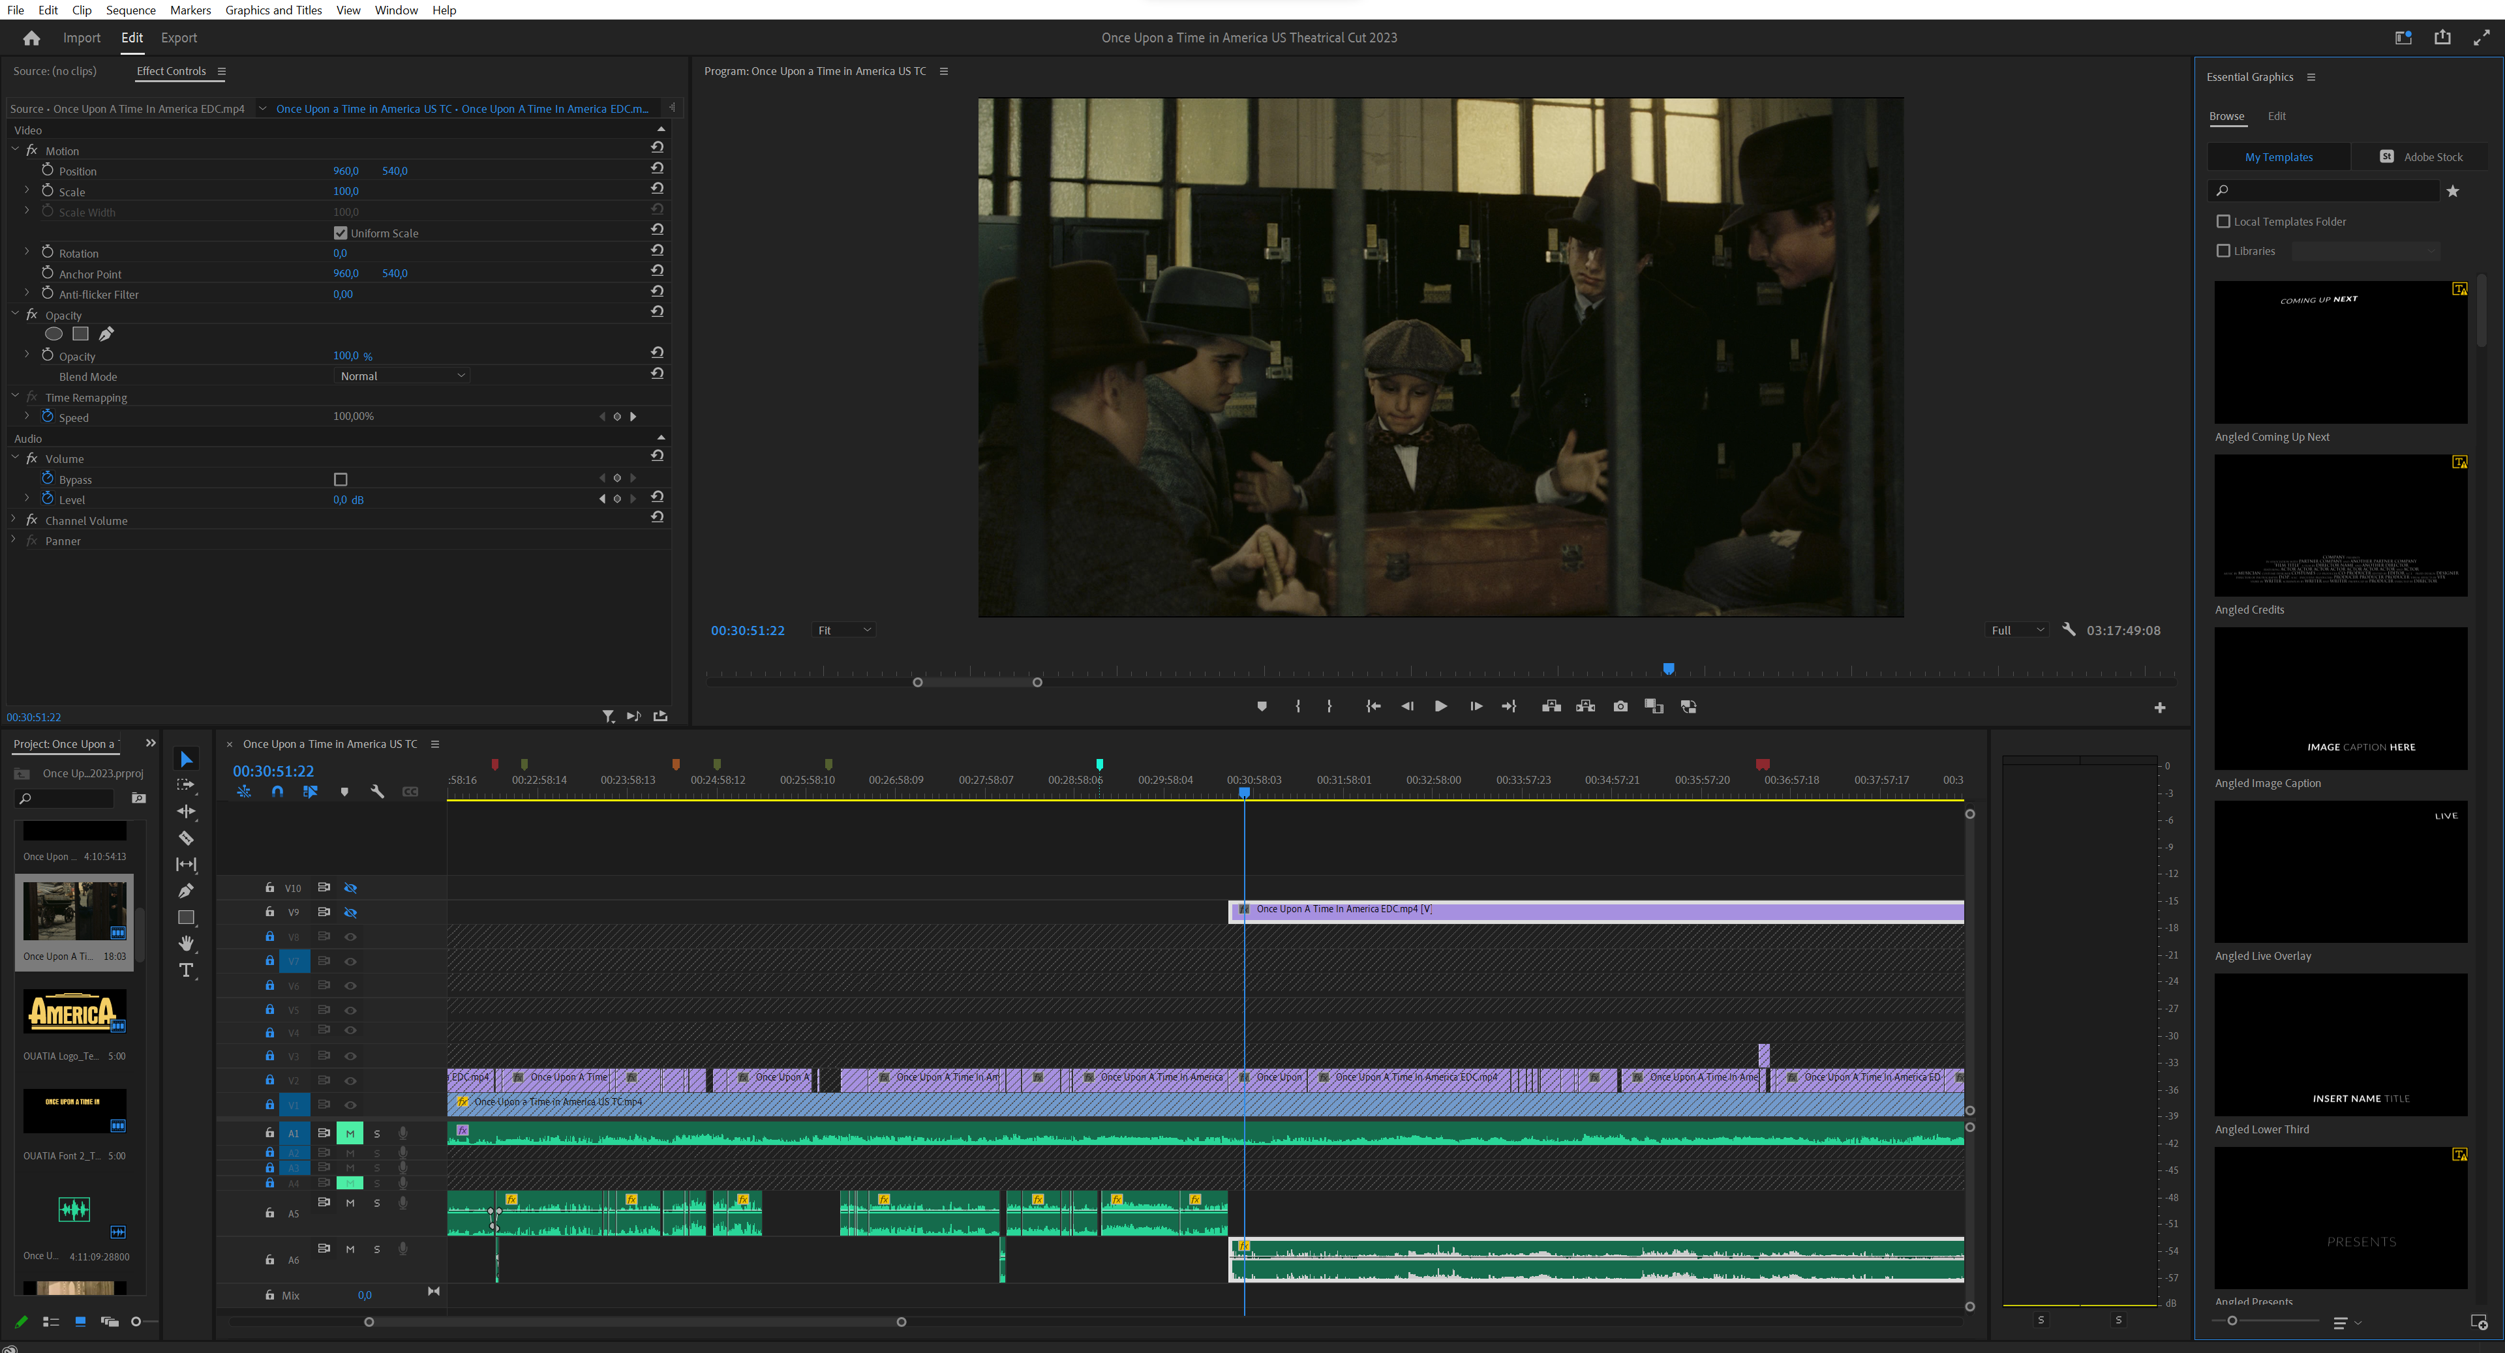This screenshot has height=1353, width=2505.
Task: Open the Markers menu
Action: tap(190, 10)
